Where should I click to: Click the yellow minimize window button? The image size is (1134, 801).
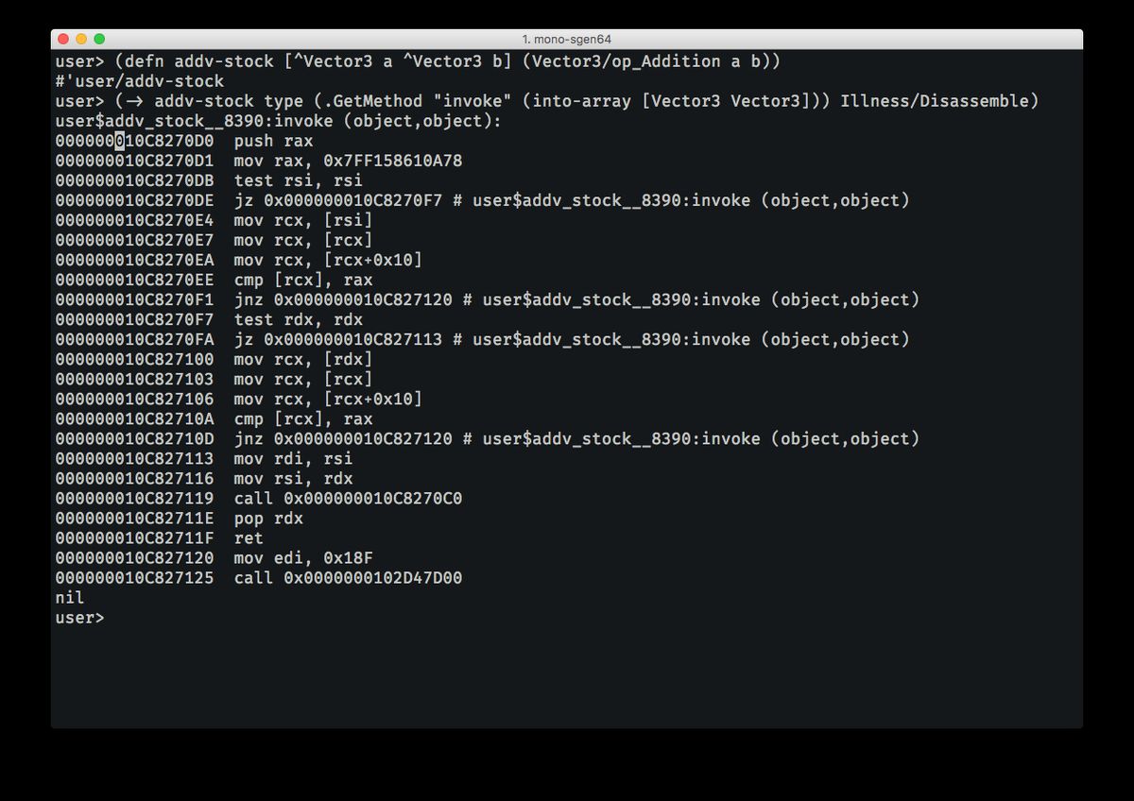[x=81, y=39]
